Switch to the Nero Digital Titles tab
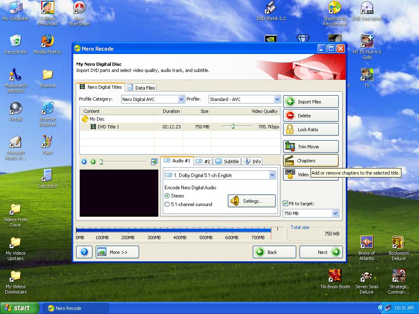419x314 pixels. (101, 87)
